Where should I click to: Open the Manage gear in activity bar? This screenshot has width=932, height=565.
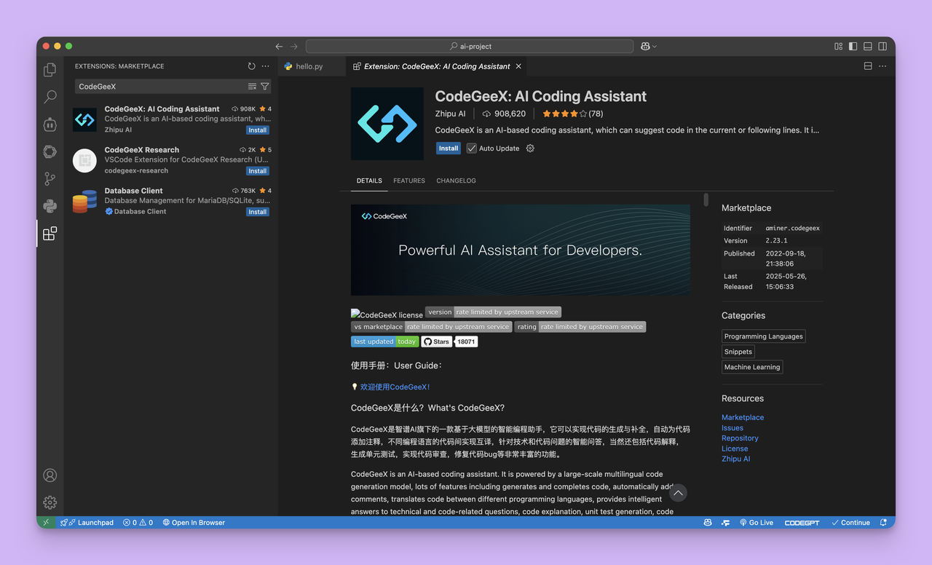pos(50,502)
